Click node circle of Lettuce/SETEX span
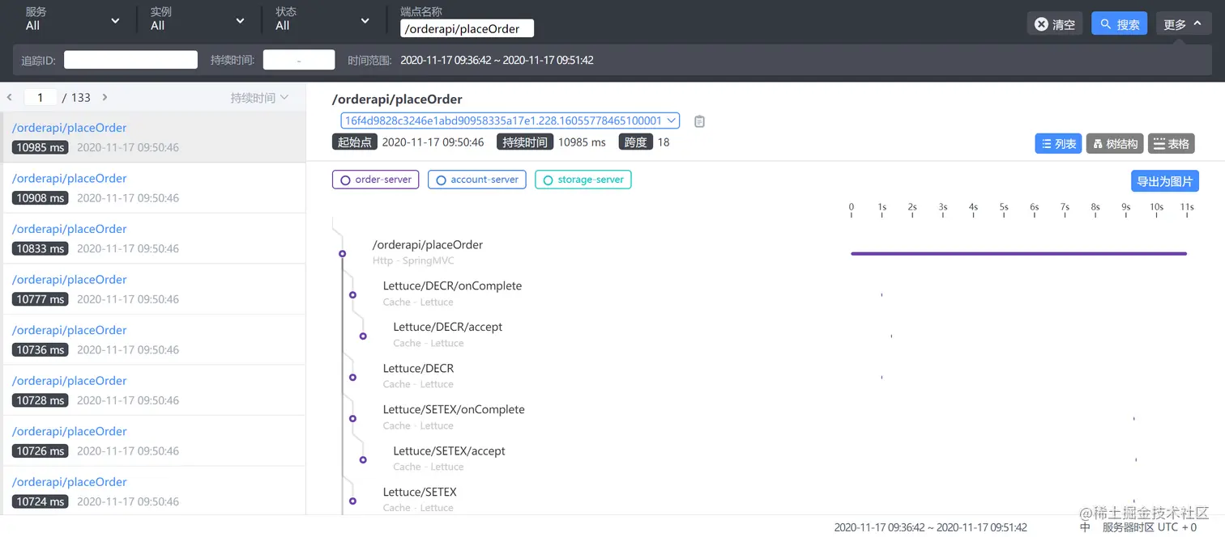 [x=352, y=501]
